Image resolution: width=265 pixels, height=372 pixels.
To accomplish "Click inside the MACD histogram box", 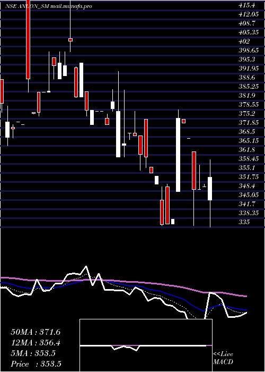I will (x=146, y=345).
